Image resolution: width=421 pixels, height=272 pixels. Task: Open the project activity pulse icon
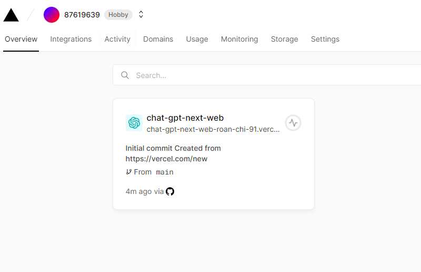pos(293,123)
